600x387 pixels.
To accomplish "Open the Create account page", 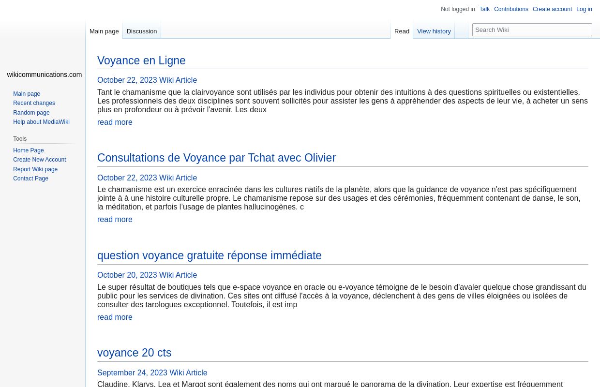I will [552, 9].
